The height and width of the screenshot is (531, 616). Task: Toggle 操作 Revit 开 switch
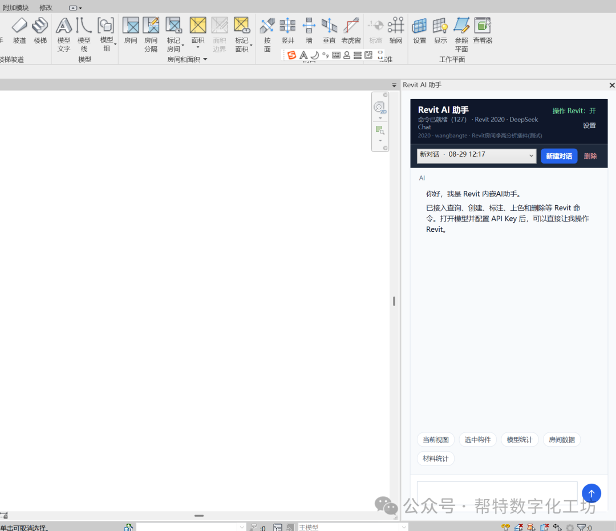pyautogui.click(x=574, y=111)
